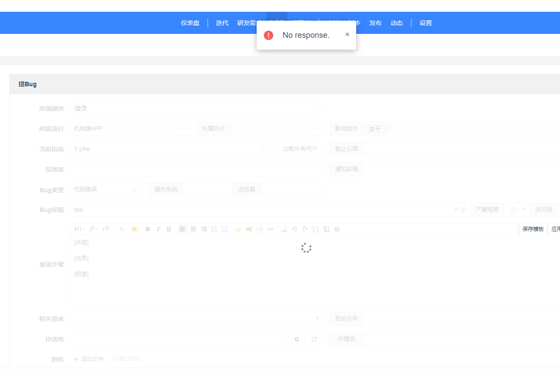Clear formatting with eraser icon

pyautogui.click(x=284, y=229)
